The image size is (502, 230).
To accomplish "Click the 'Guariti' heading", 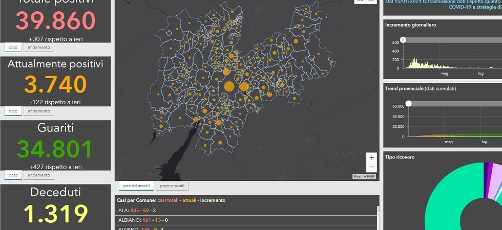I will pyautogui.click(x=55, y=128).
